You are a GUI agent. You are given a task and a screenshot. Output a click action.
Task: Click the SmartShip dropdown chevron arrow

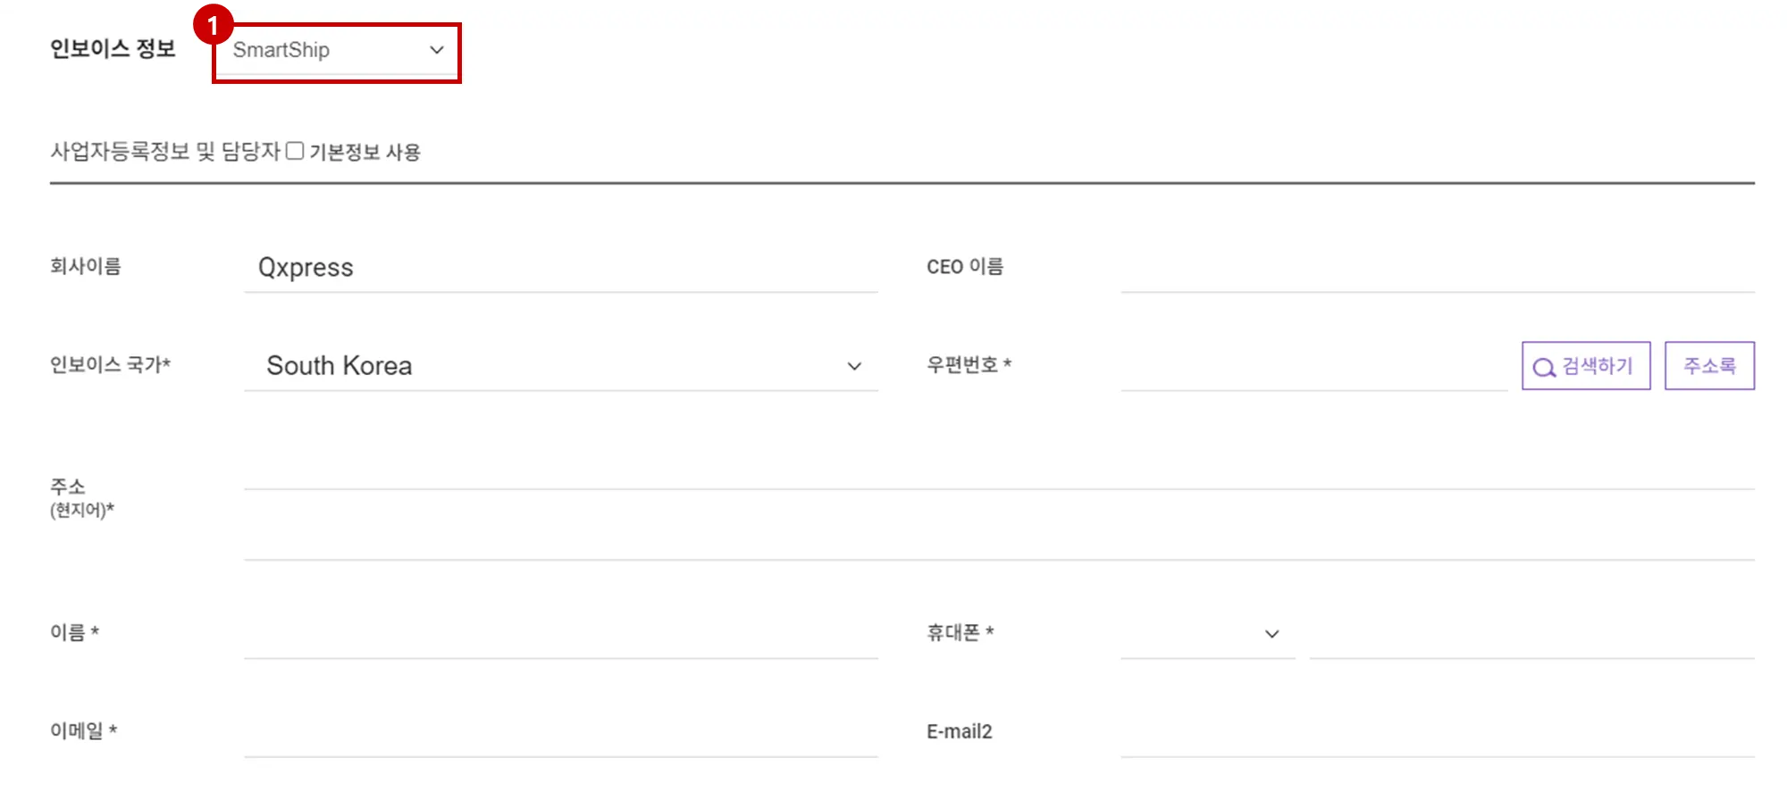click(437, 50)
